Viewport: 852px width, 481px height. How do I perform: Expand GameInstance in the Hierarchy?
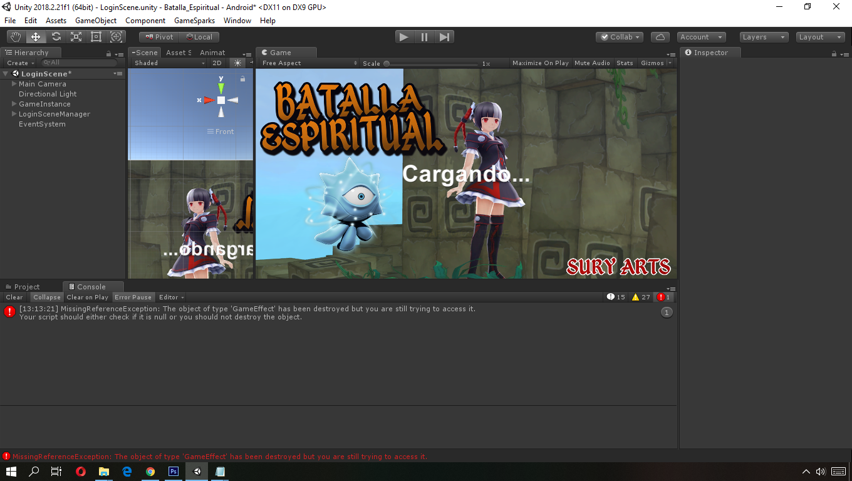(x=14, y=103)
